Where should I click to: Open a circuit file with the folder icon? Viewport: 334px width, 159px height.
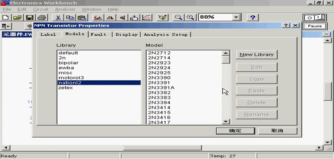pyautogui.click(x=17, y=17)
